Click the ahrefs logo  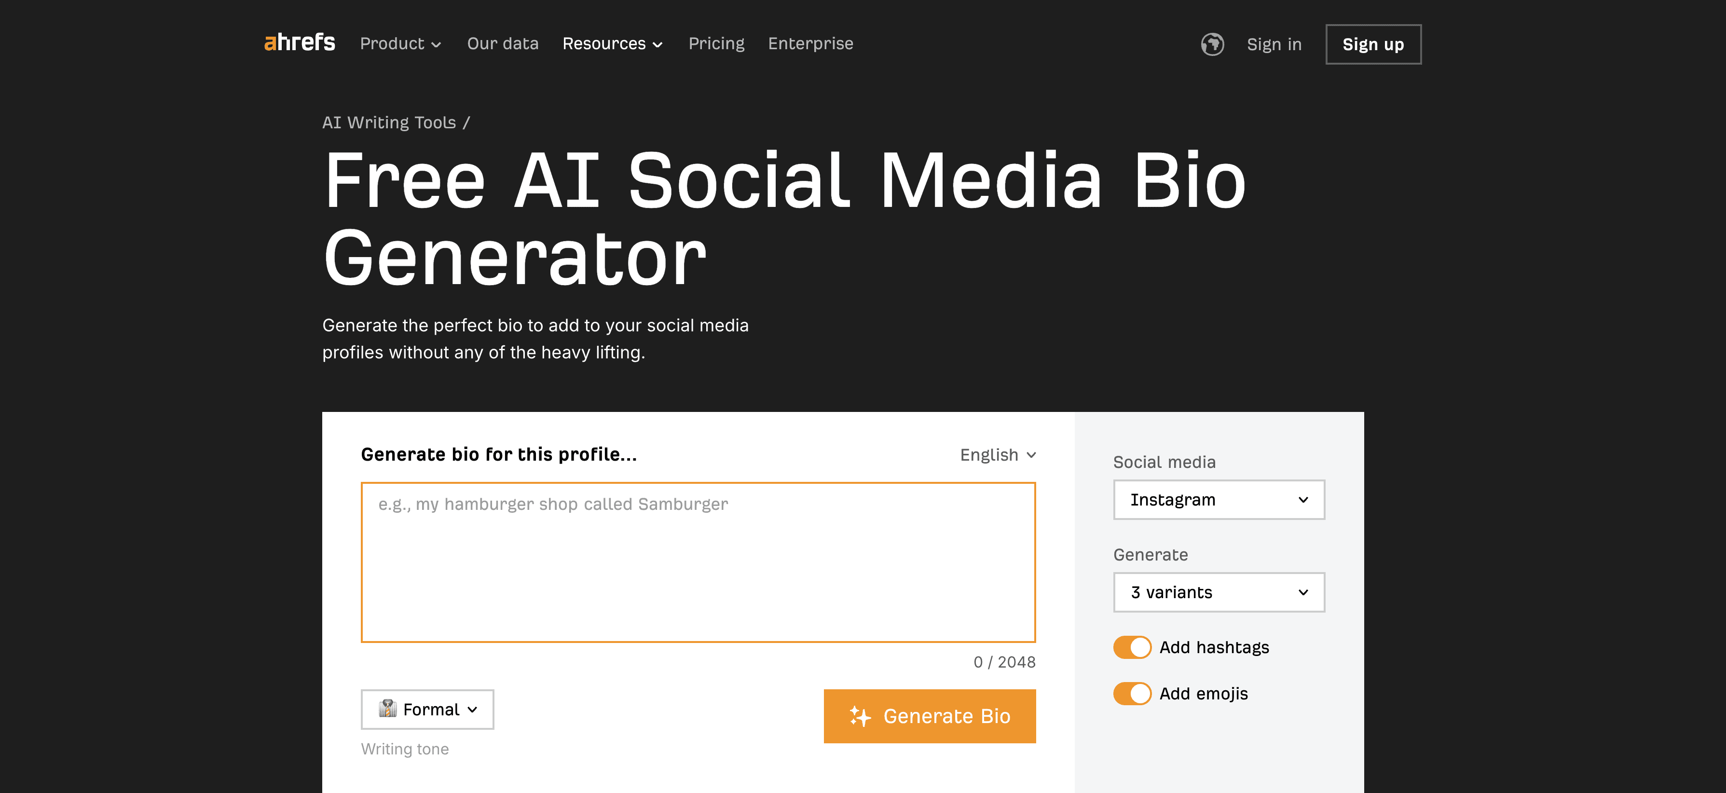tap(299, 43)
